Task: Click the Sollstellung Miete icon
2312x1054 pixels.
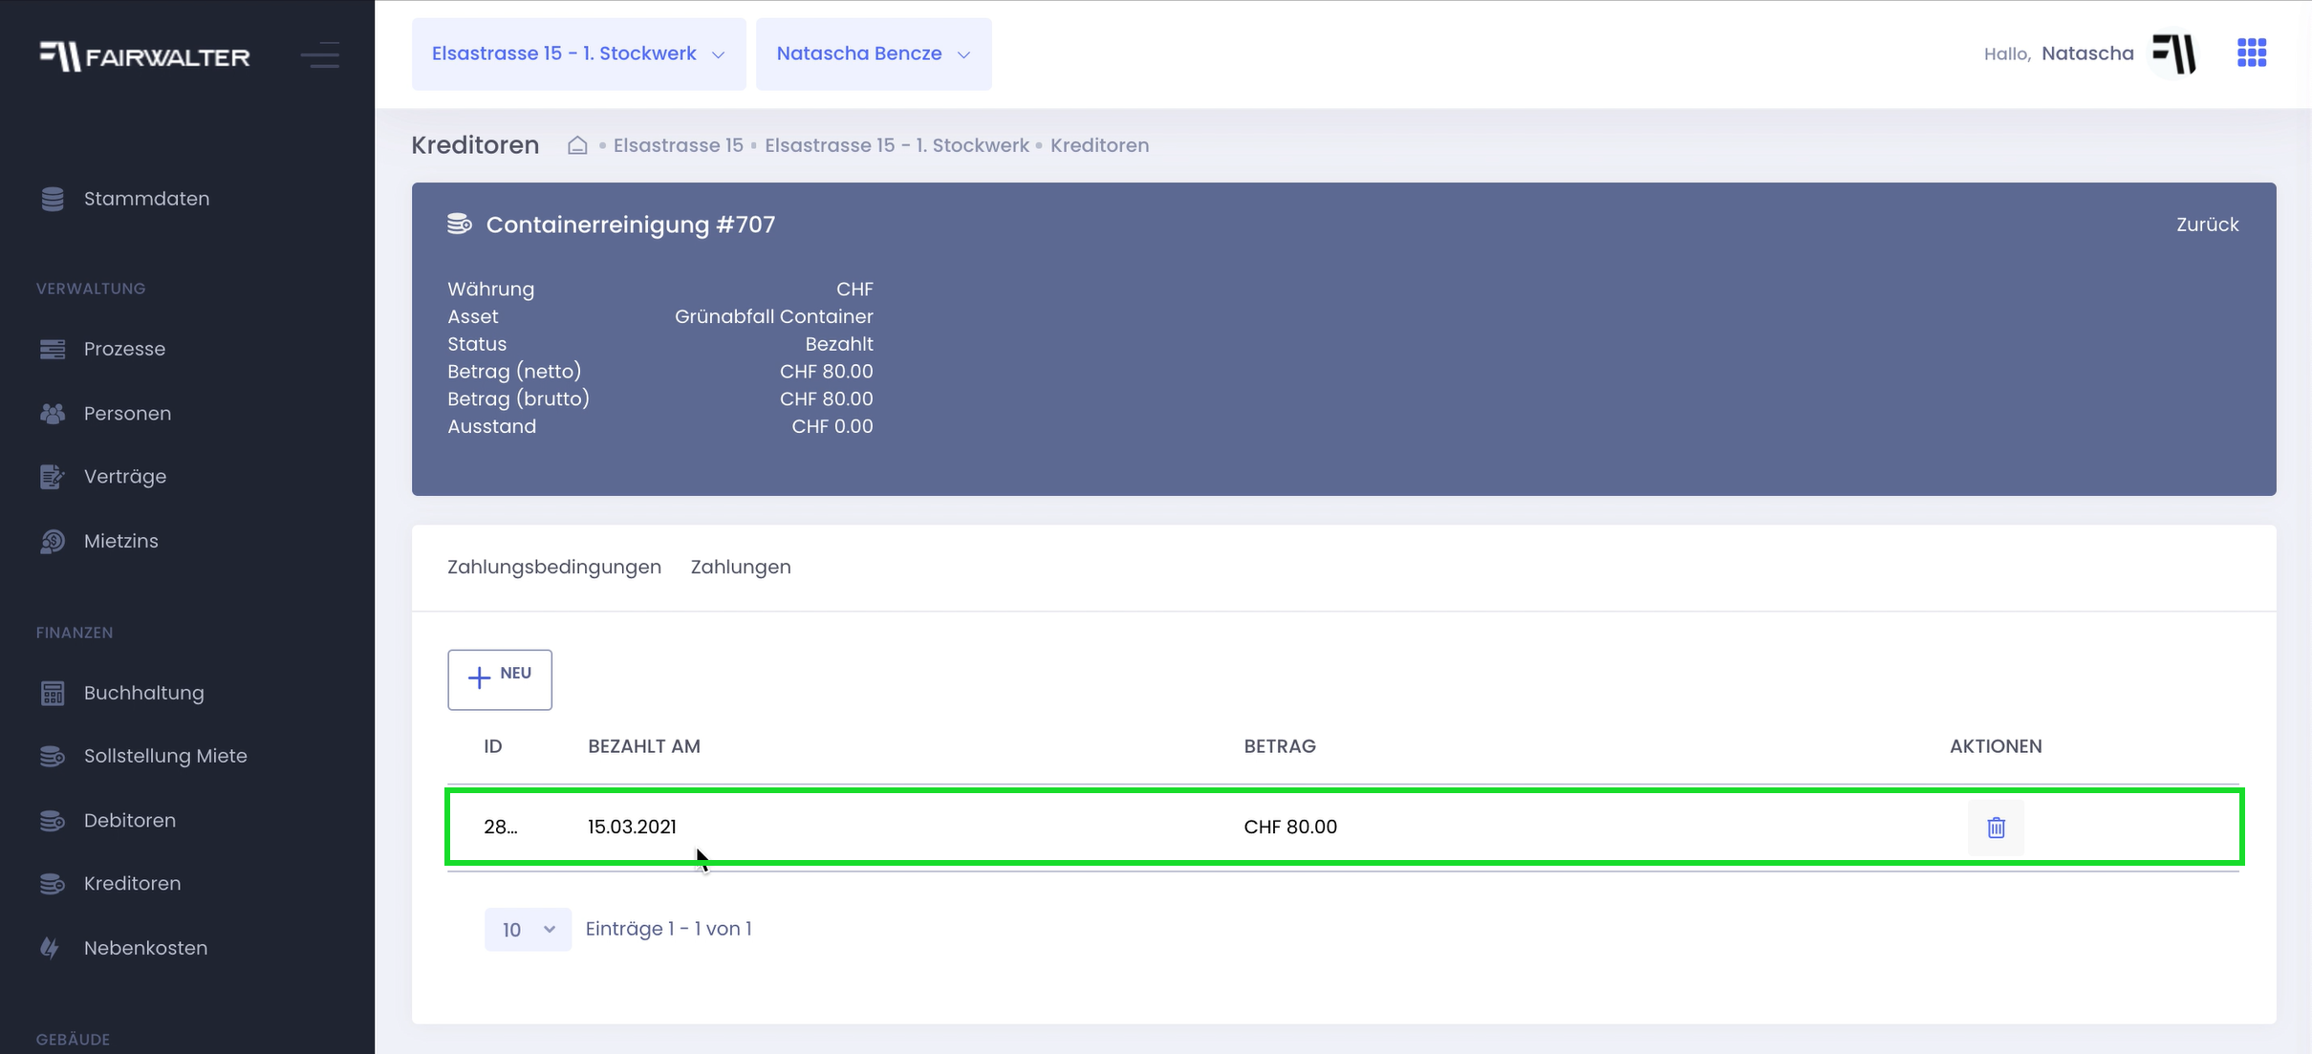Action: click(53, 756)
